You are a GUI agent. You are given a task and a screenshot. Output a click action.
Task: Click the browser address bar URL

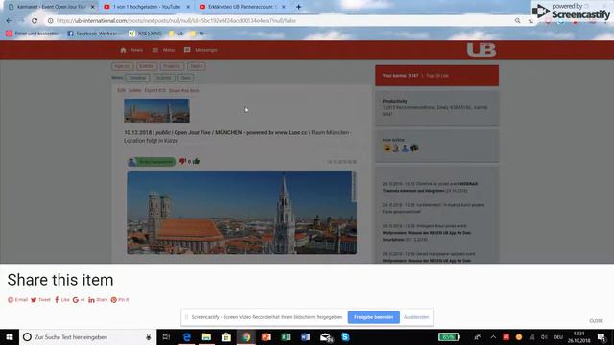point(177,21)
